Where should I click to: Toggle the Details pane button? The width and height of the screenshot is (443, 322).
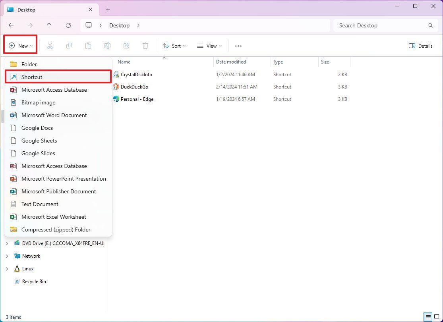coord(420,46)
